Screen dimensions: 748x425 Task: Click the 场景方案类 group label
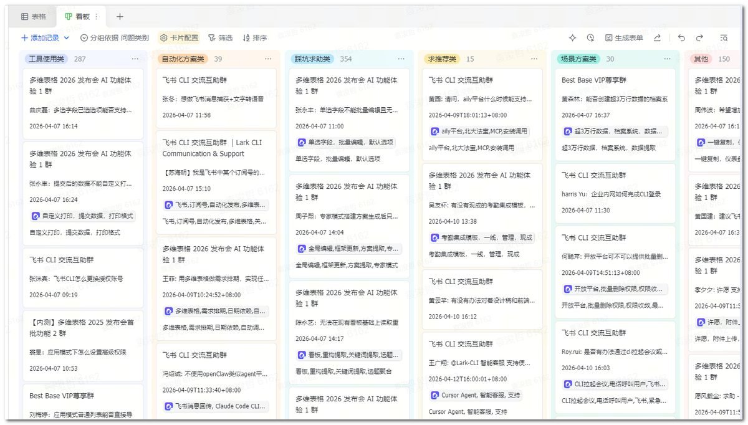coord(578,59)
